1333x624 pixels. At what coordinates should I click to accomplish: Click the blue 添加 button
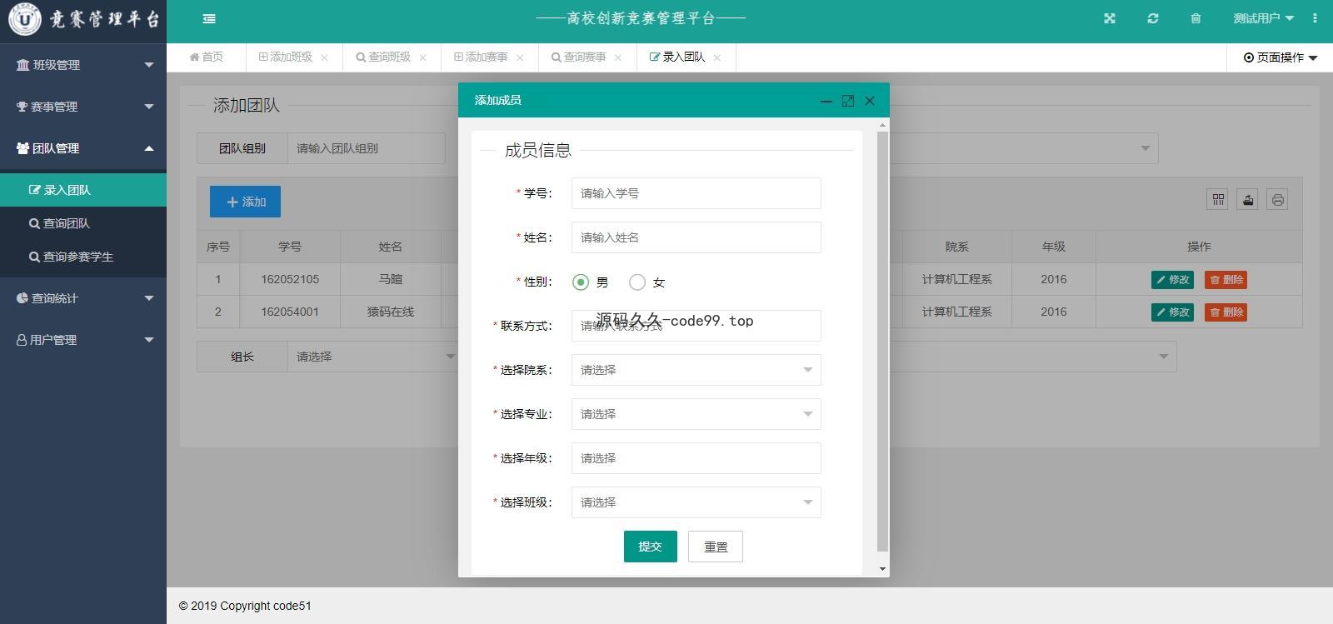pos(245,202)
